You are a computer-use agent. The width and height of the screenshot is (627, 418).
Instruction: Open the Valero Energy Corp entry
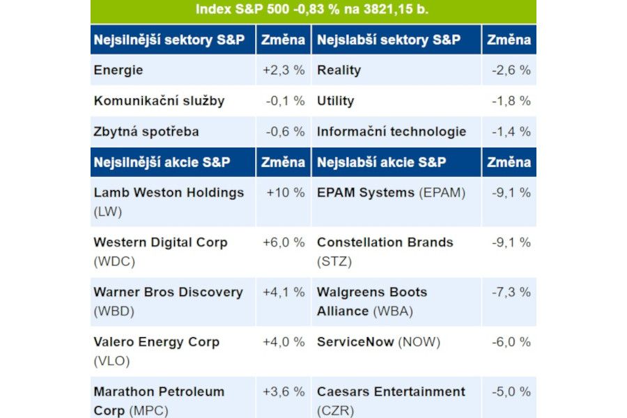pos(157,342)
